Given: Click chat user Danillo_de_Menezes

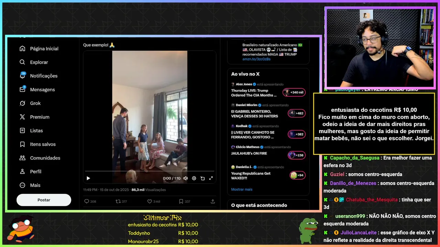Looking at the screenshot, I should pos(353,183).
